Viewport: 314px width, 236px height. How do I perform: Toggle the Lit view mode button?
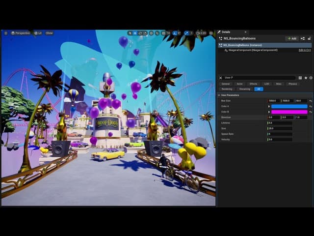38,33
